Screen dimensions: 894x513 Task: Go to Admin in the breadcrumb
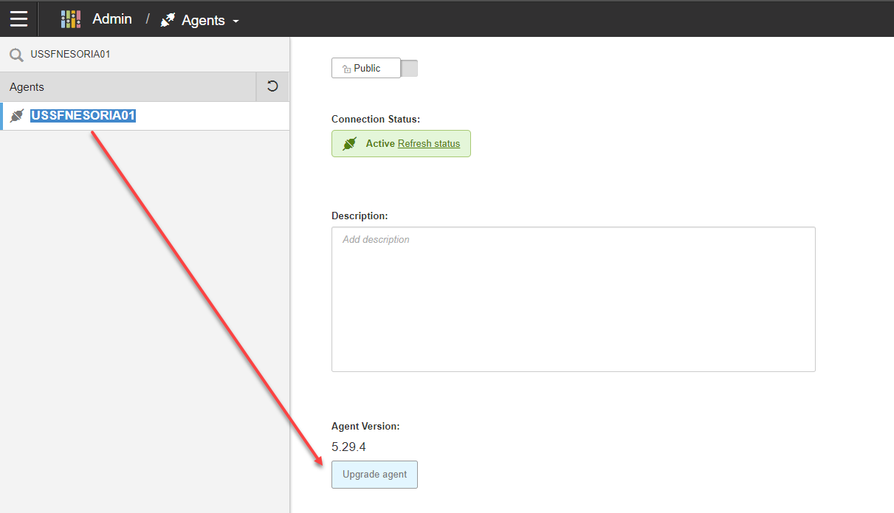coord(112,19)
